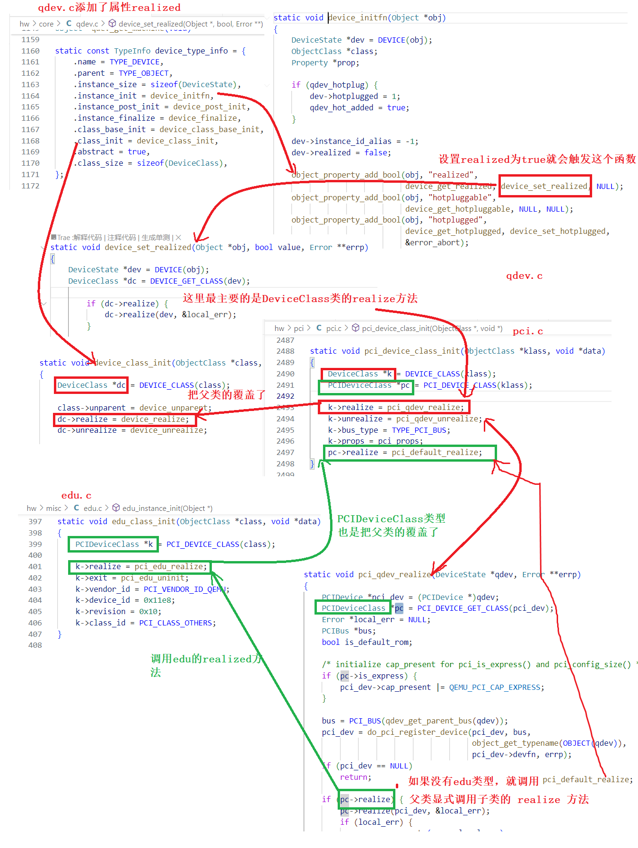
Task: Click 'device_class_init' on the .class_init line
Action: coord(175,141)
